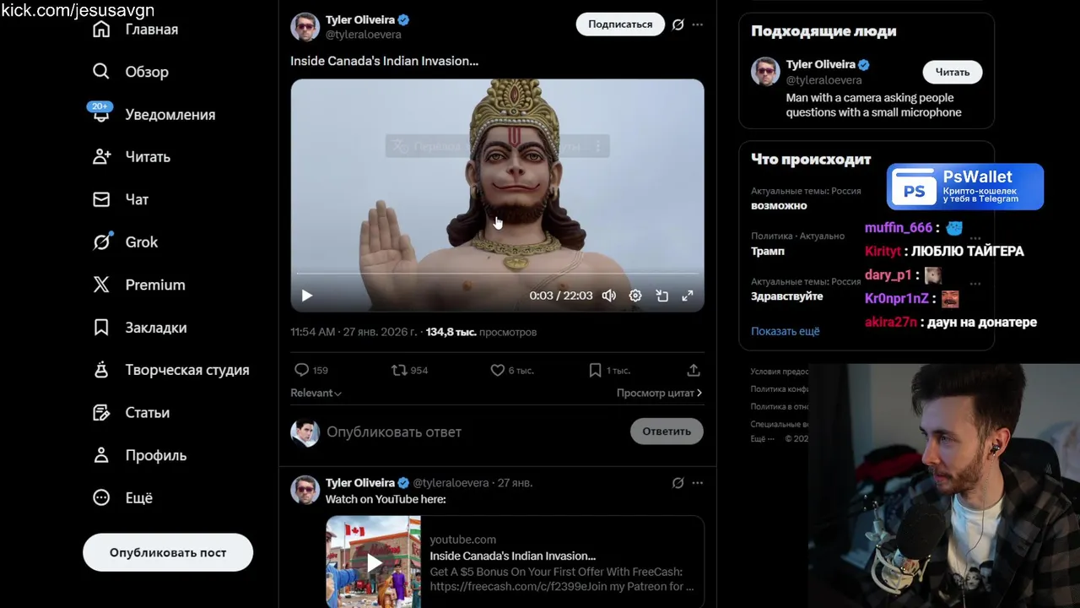Mute the video volume

608,296
